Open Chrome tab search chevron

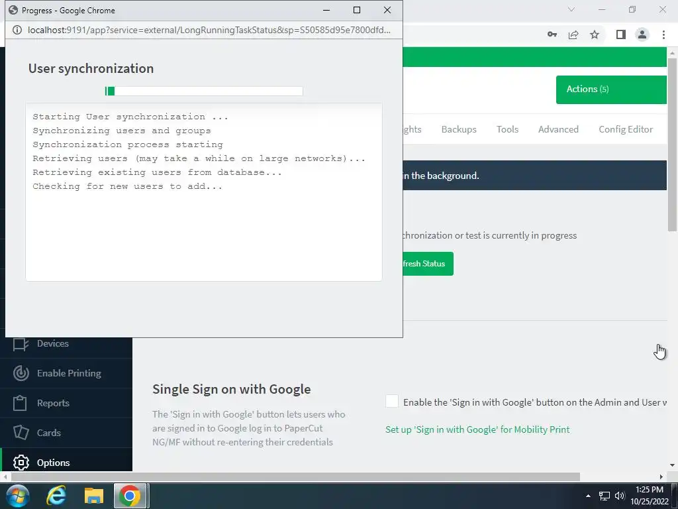pos(571,9)
